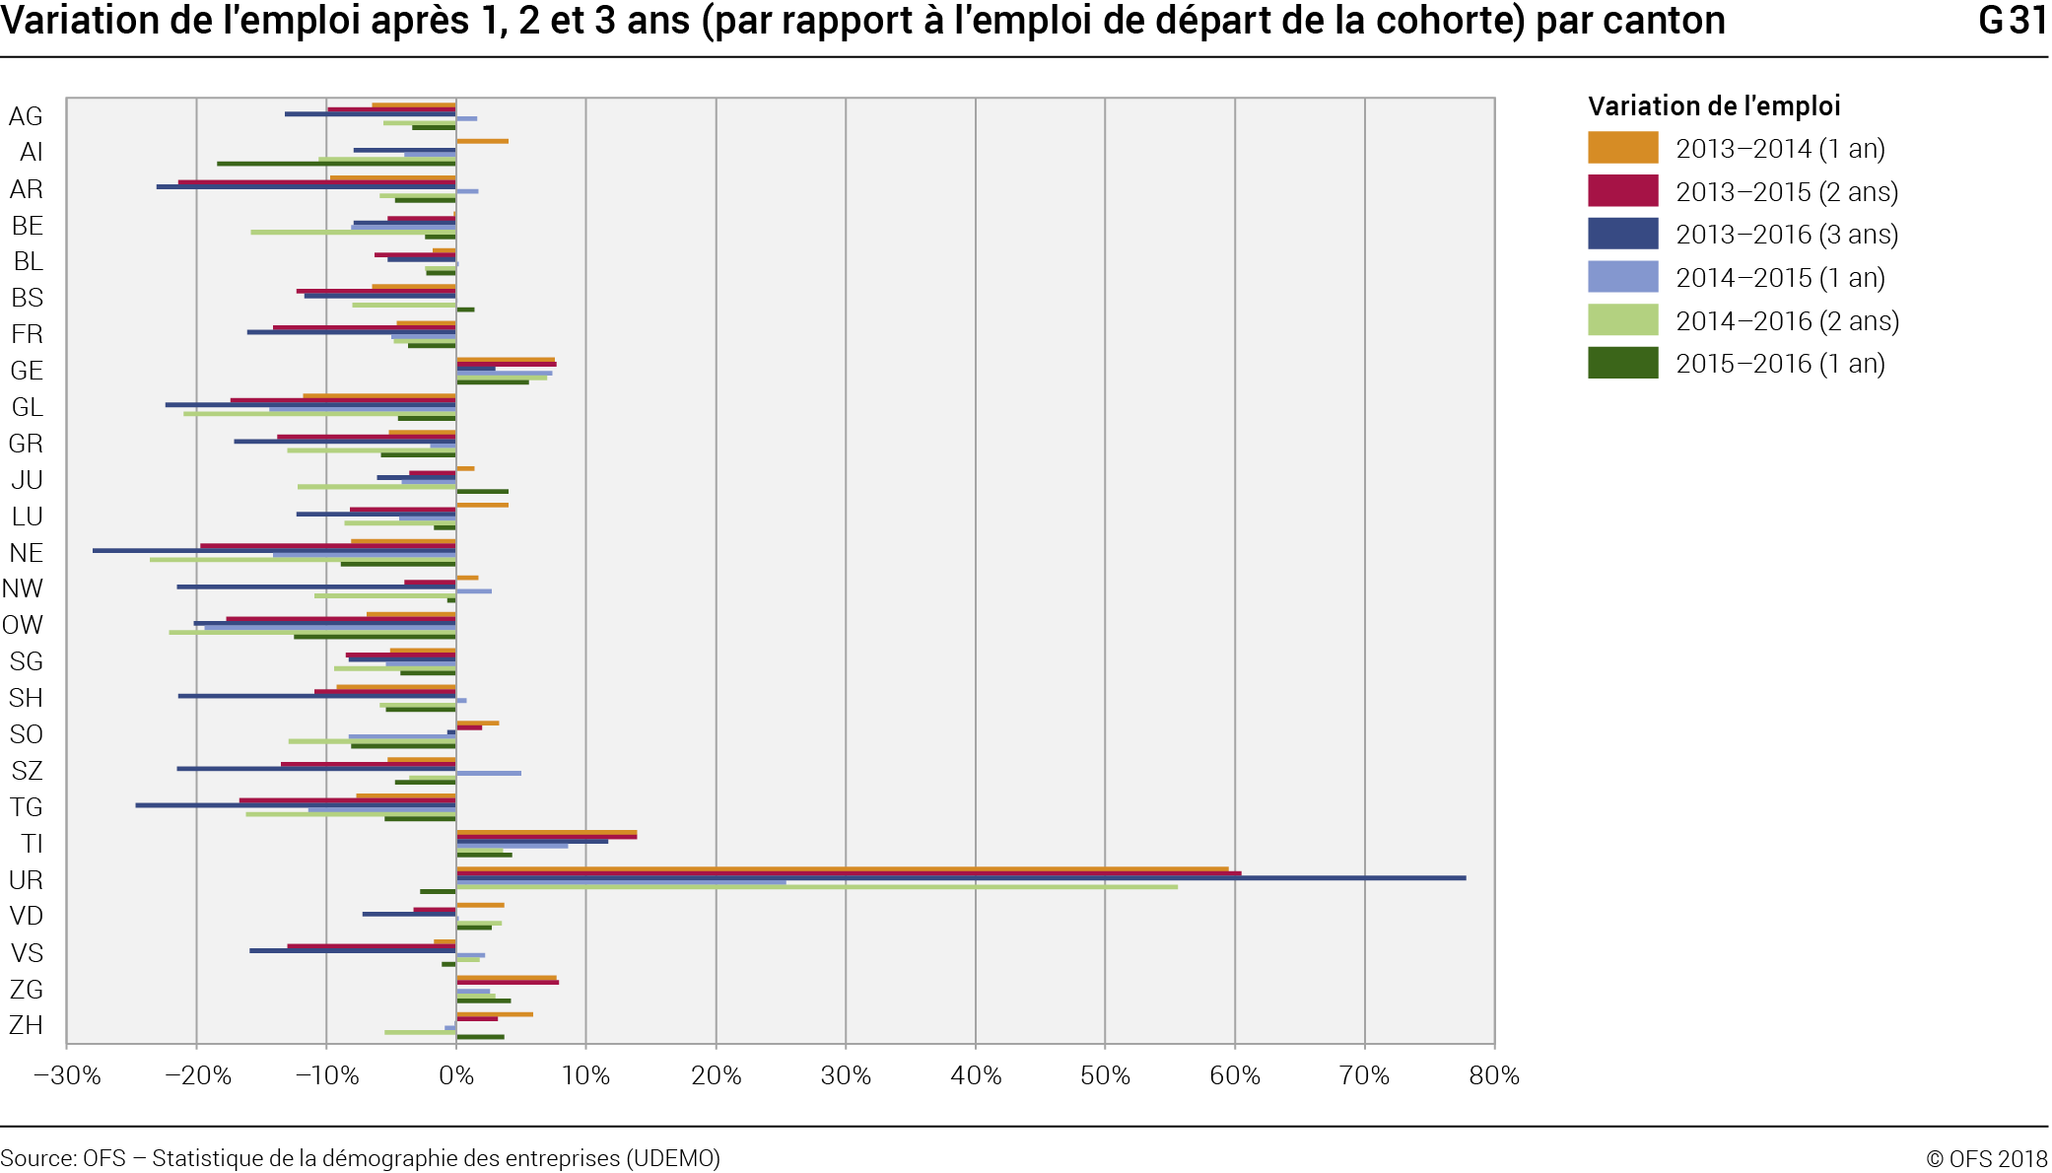
Task: Click the crimson 2013–2015 legend swatch
Action: click(1622, 191)
